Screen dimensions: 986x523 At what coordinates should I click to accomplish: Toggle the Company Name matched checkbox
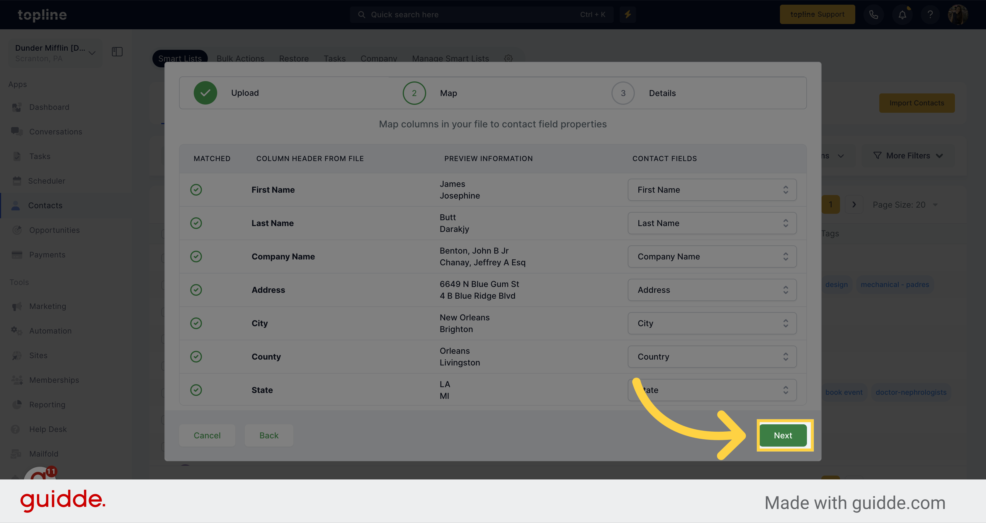[195, 256]
